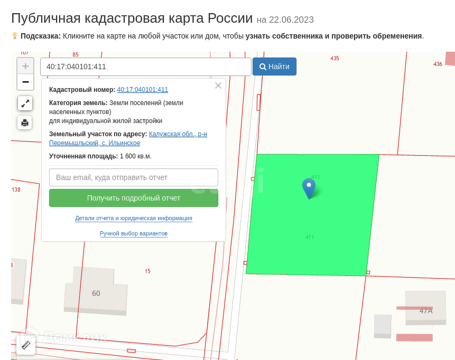Click the Категория земель description text
455x360 pixels.
[116, 111]
